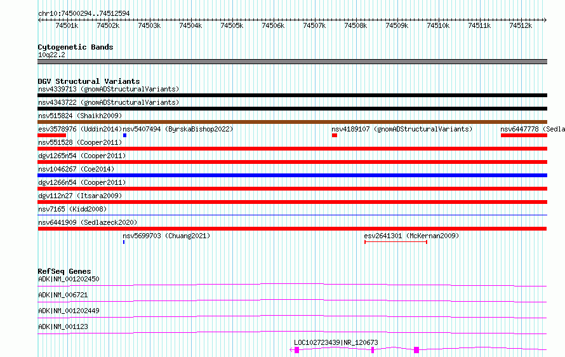Open the esv3578976 (Uddin2014) variant
565x357 pixels.
click(80, 129)
